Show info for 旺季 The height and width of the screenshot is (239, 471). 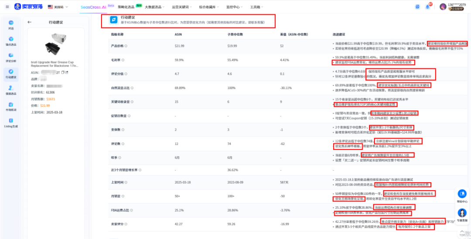click(x=120, y=157)
